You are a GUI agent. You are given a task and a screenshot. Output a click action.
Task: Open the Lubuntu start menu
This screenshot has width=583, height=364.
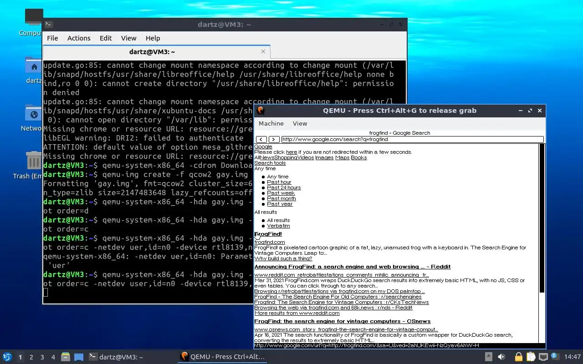tap(7, 357)
